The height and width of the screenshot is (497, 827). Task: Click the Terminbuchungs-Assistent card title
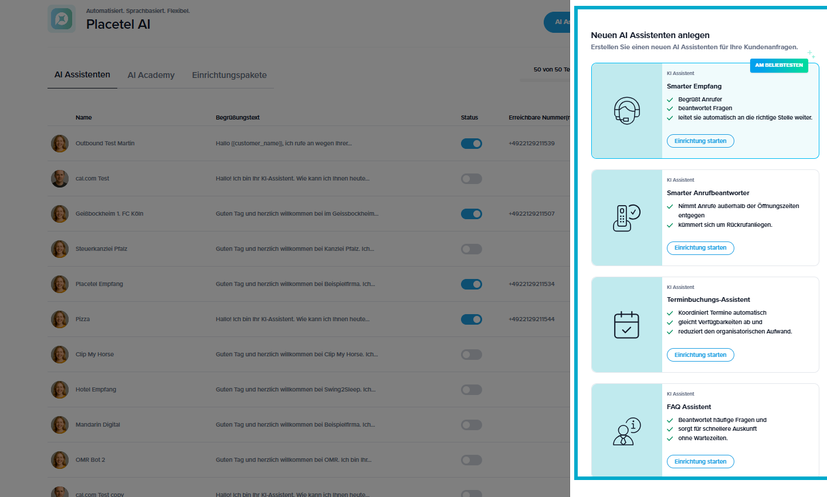coord(709,299)
